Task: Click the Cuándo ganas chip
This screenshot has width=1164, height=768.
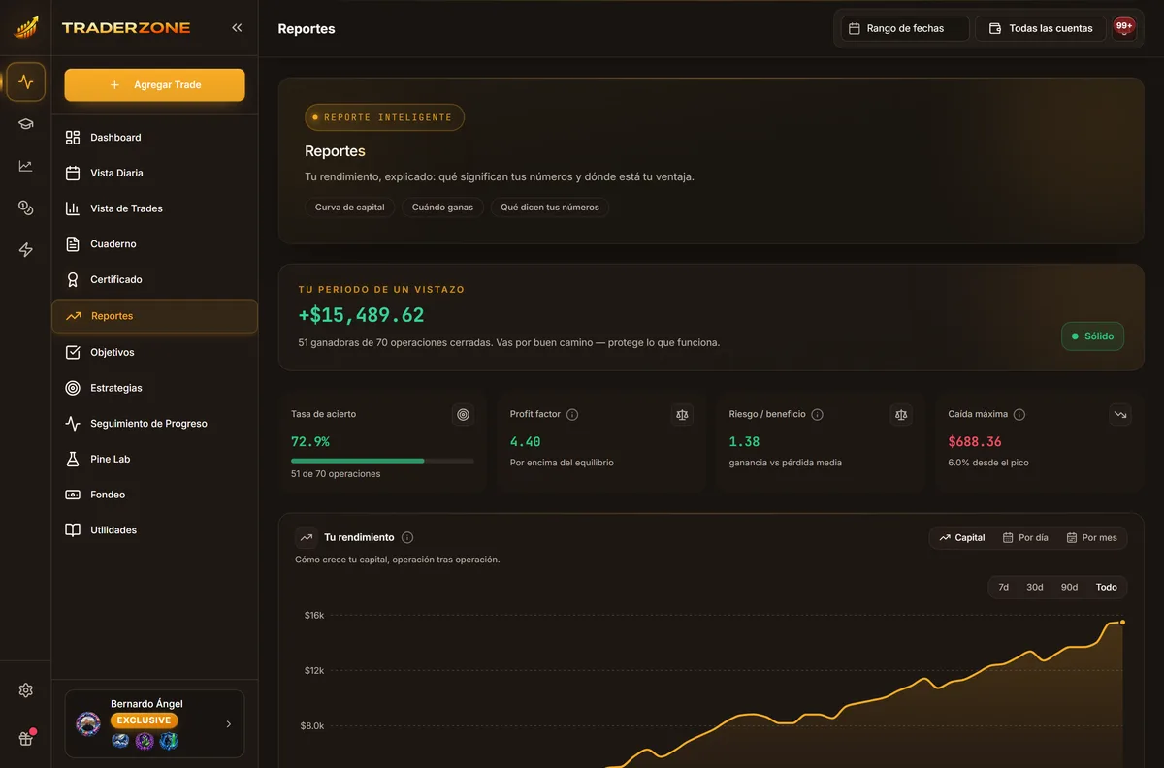Action: (442, 208)
